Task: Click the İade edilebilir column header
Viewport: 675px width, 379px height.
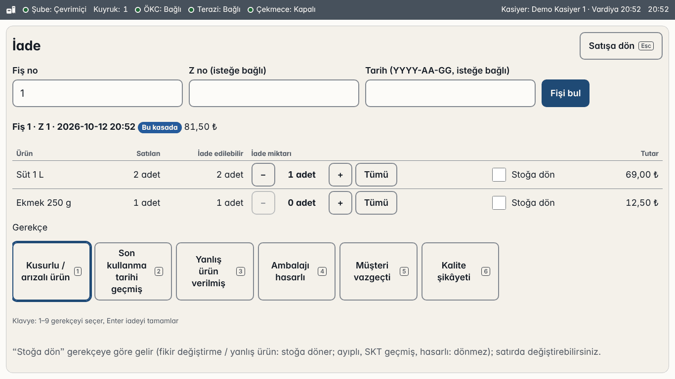Action: pos(220,153)
